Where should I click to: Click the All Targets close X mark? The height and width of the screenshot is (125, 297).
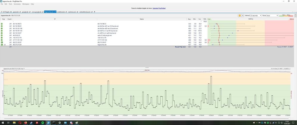(11, 12)
